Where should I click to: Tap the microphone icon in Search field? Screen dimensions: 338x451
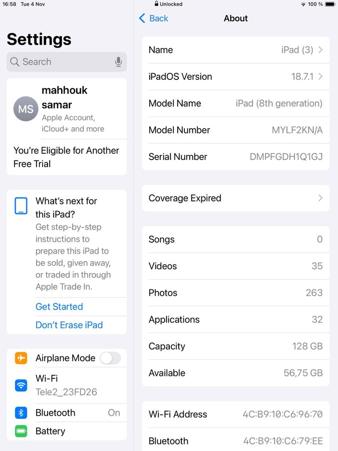point(118,62)
